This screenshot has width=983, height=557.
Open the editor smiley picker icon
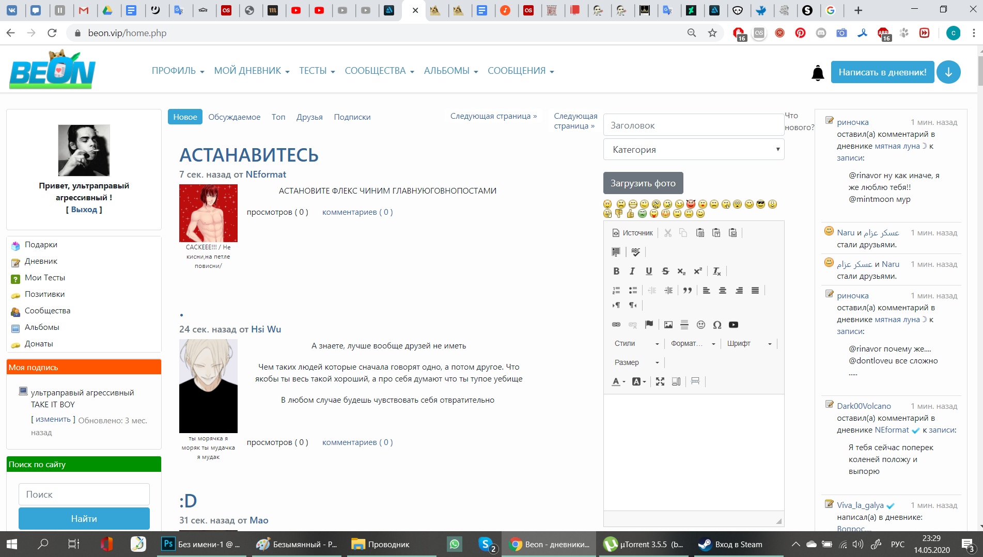click(x=701, y=325)
